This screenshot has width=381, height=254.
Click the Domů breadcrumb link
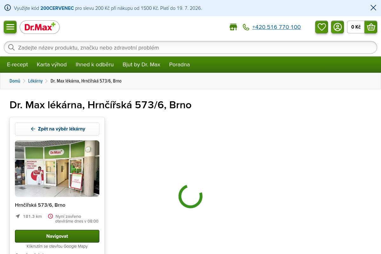pos(15,81)
